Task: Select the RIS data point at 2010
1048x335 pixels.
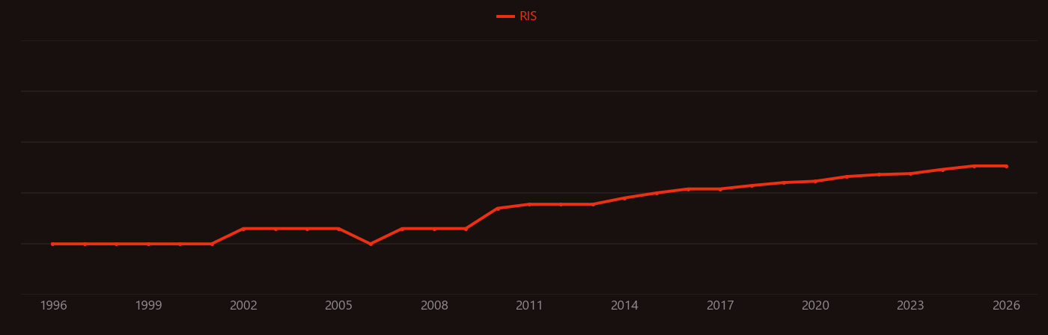Action: click(498, 209)
